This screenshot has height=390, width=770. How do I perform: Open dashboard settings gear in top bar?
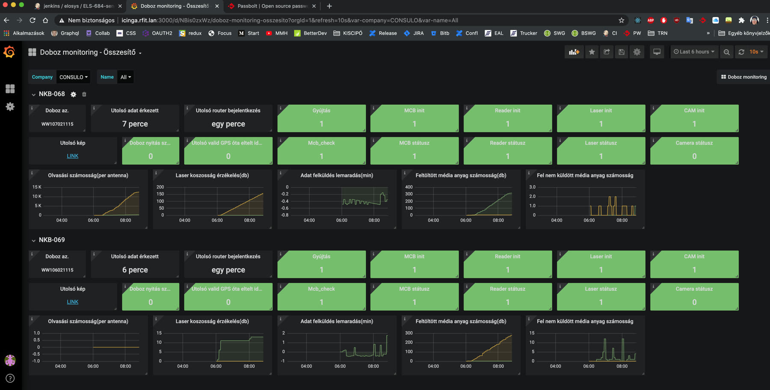[x=637, y=52]
